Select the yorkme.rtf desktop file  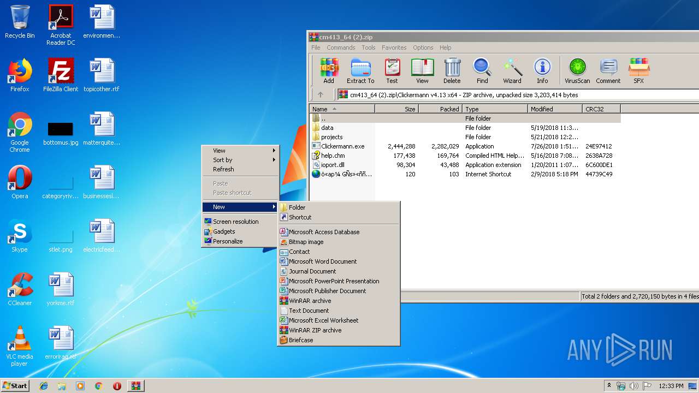coord(61,289)
